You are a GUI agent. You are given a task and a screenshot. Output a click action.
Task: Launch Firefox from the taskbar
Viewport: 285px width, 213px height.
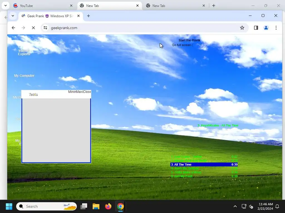pos(108,206)
